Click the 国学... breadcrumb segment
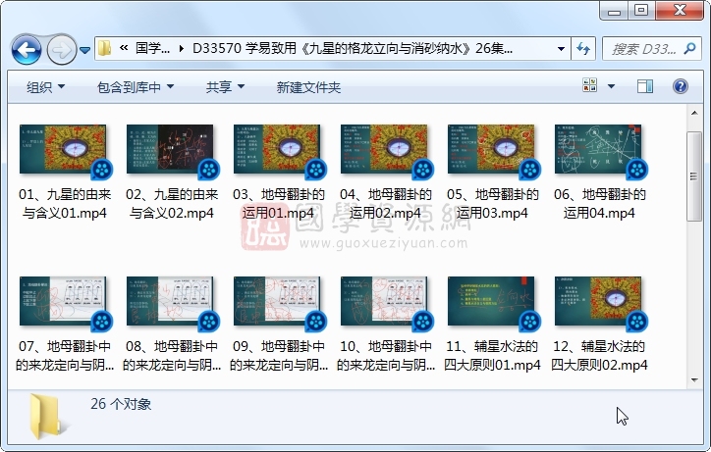This screenshot has width=711, height=452. 153,48
